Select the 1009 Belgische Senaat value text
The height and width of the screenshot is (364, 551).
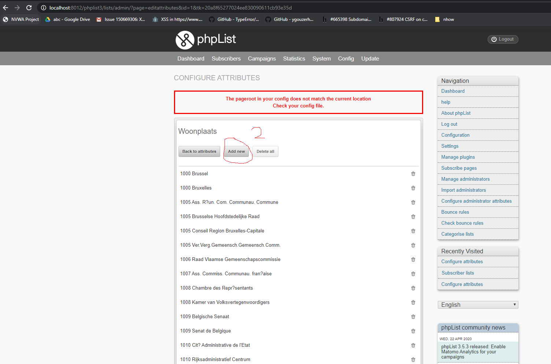[x=204, y=317]
